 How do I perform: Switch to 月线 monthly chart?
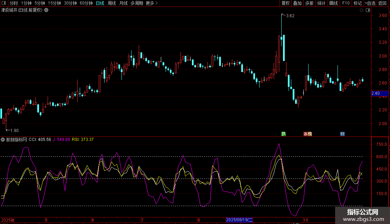123,3
